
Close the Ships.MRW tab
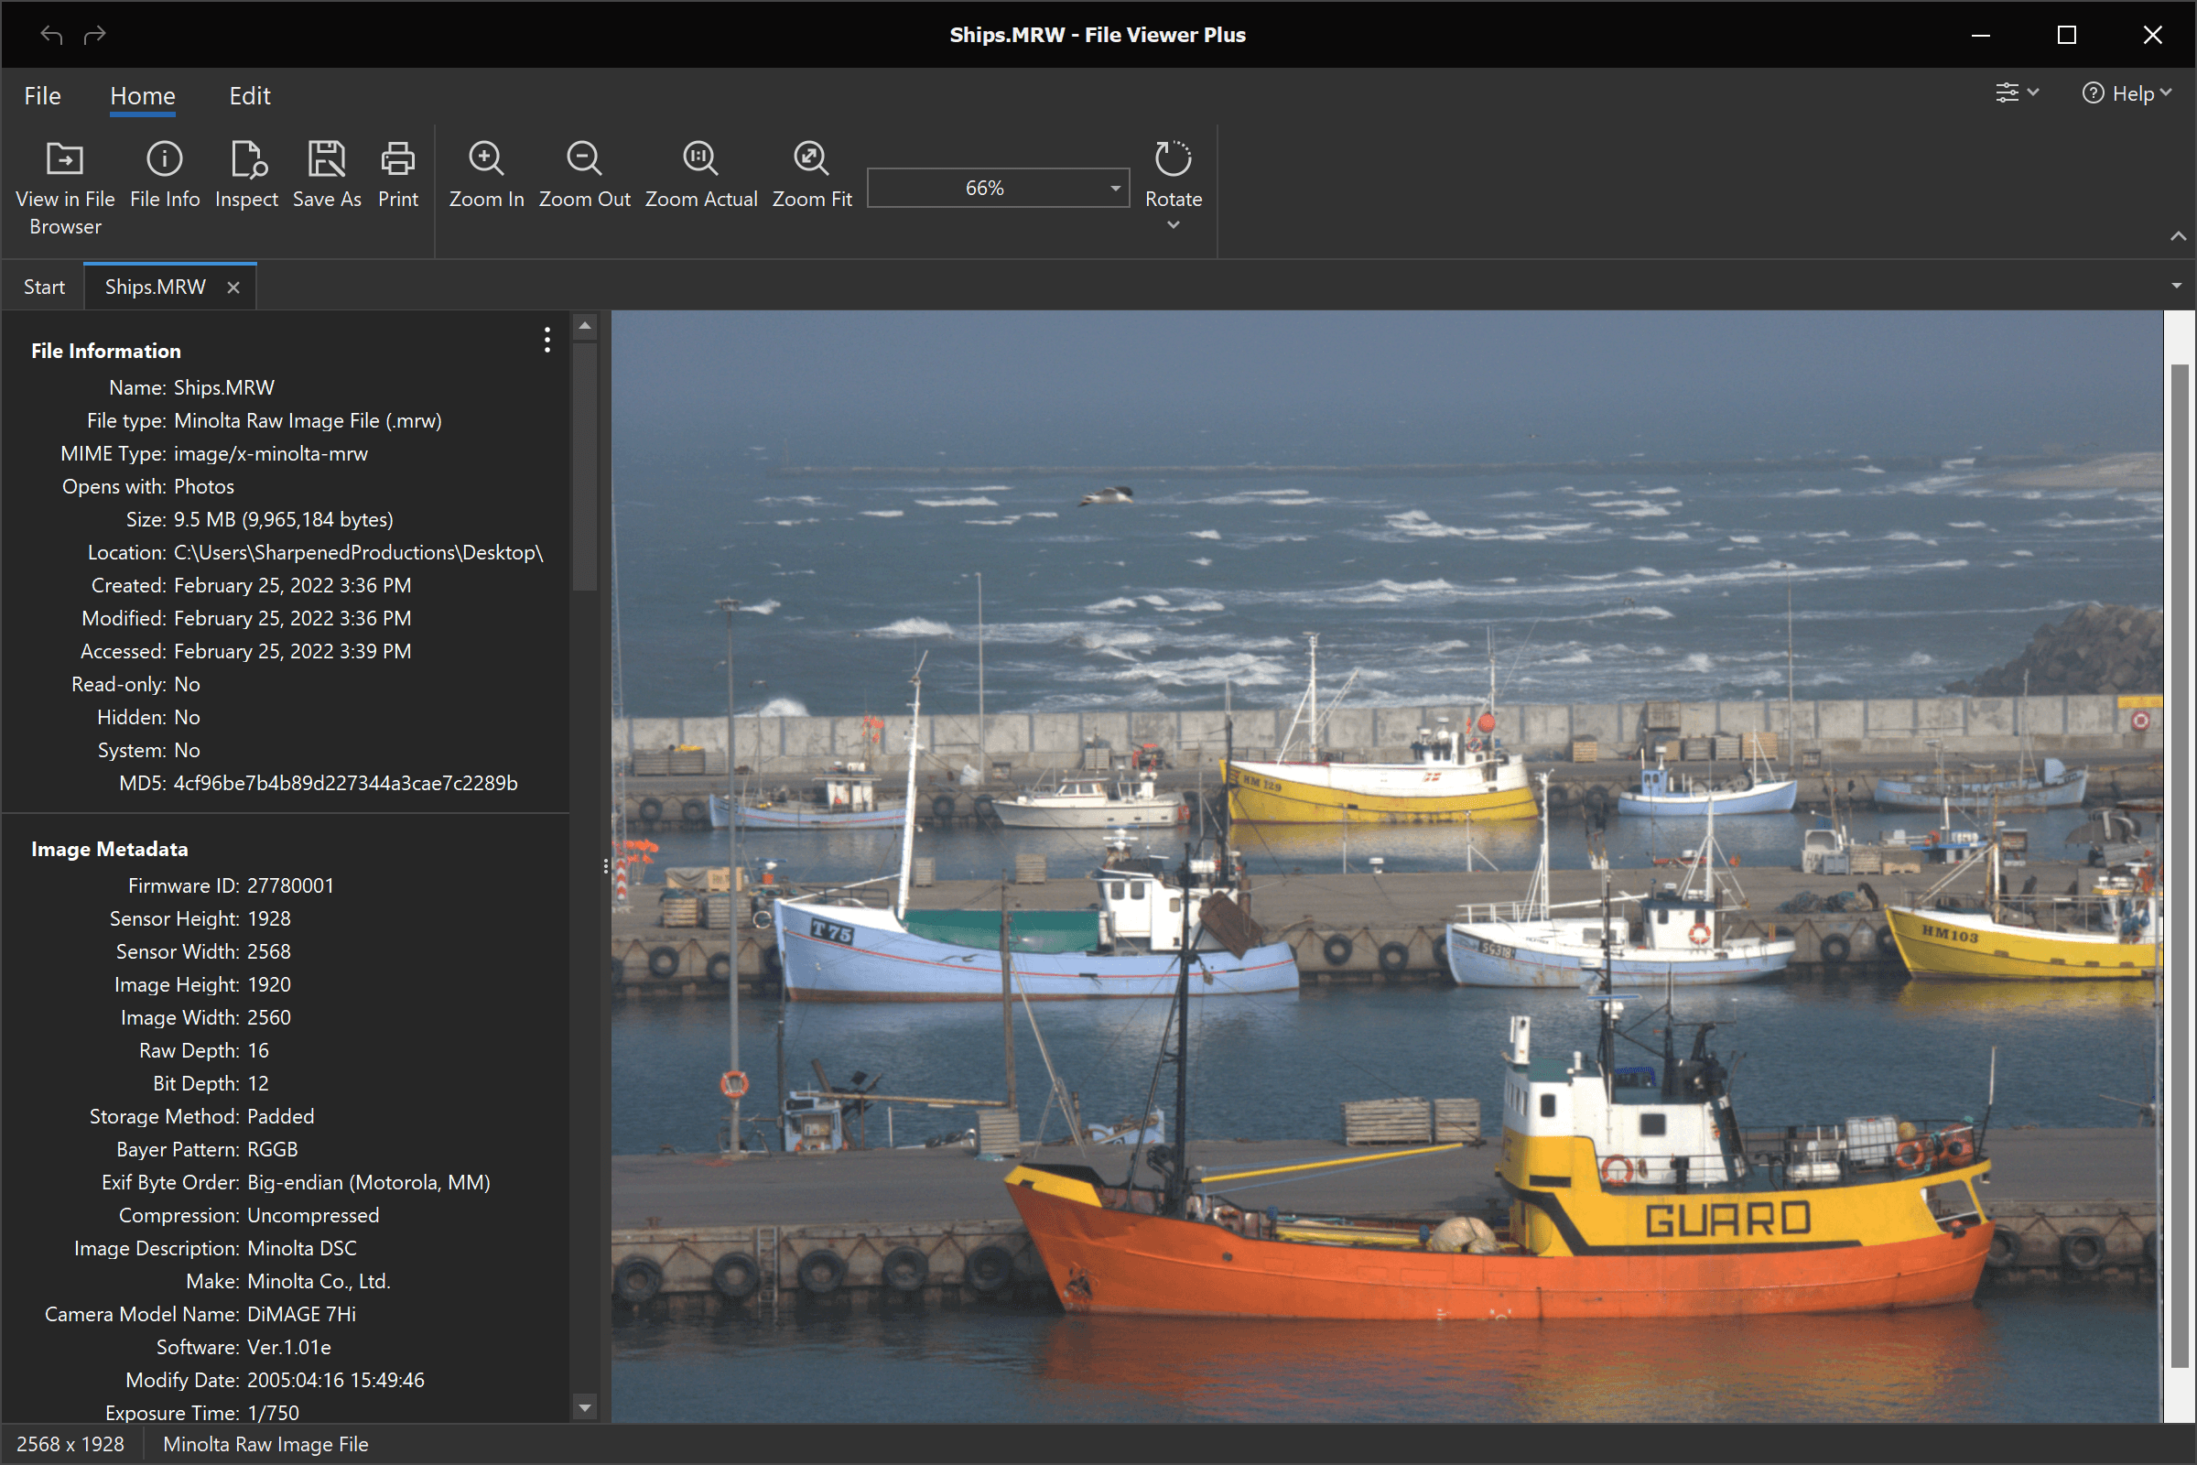pos(233,287)
